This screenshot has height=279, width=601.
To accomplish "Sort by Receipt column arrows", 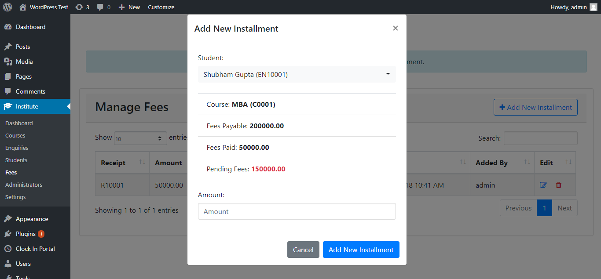I will click(x=142, y=162).
